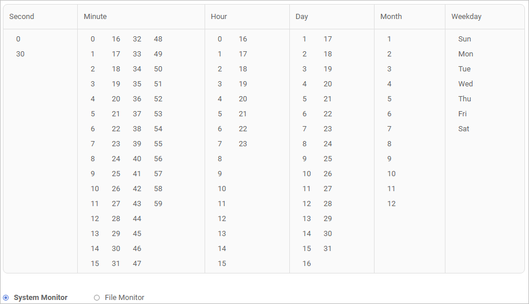
Task: Select Sun in the Weekday column
Action: (464, 39)
